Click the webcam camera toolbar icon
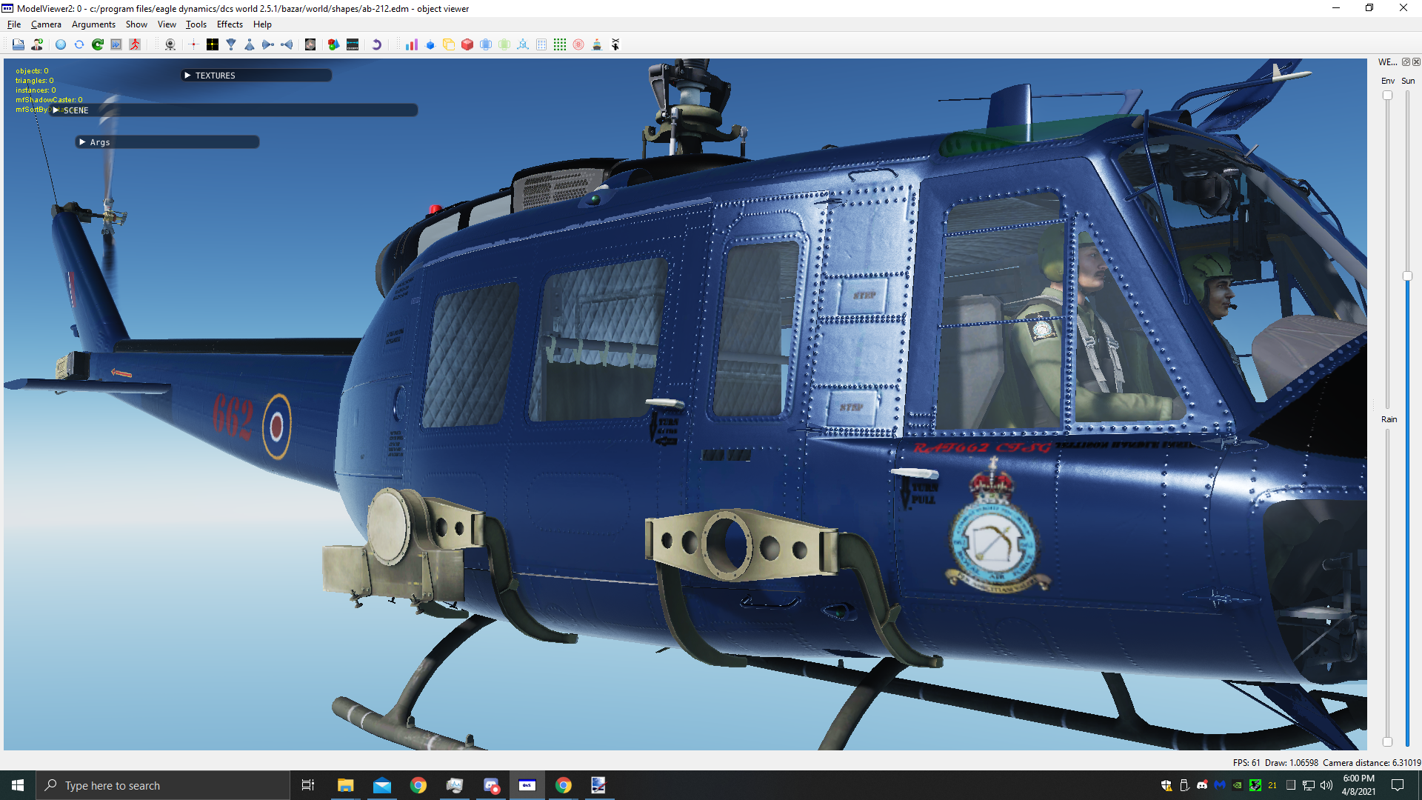 pyautogui.click(x=170, y=44)
